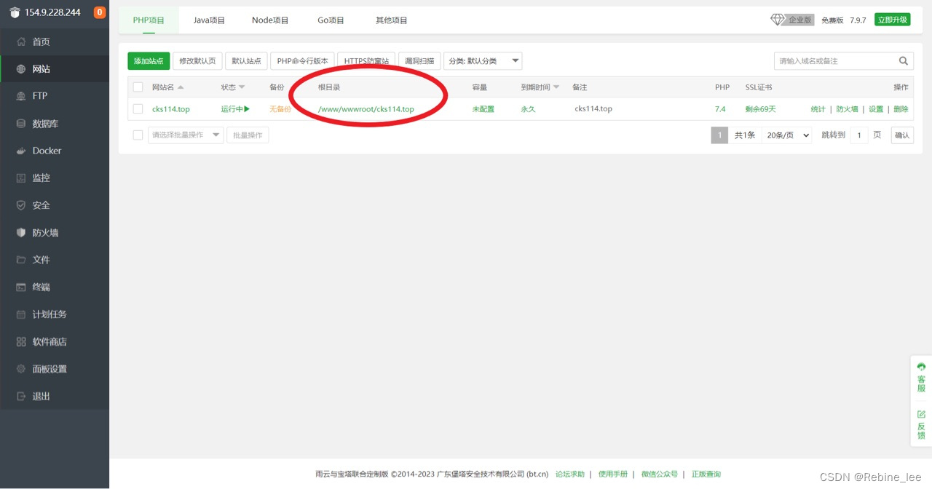This screenshot has height=489, width=932.
Task: Switch to the Node项目 tab
Action: tap(270, 20)
